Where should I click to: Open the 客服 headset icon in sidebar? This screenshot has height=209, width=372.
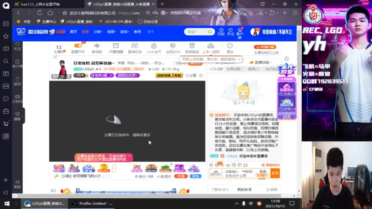coord(17,184)
